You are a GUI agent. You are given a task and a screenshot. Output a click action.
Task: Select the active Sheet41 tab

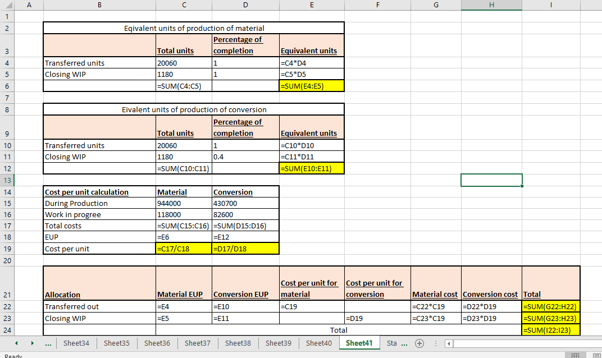[359, 343]
